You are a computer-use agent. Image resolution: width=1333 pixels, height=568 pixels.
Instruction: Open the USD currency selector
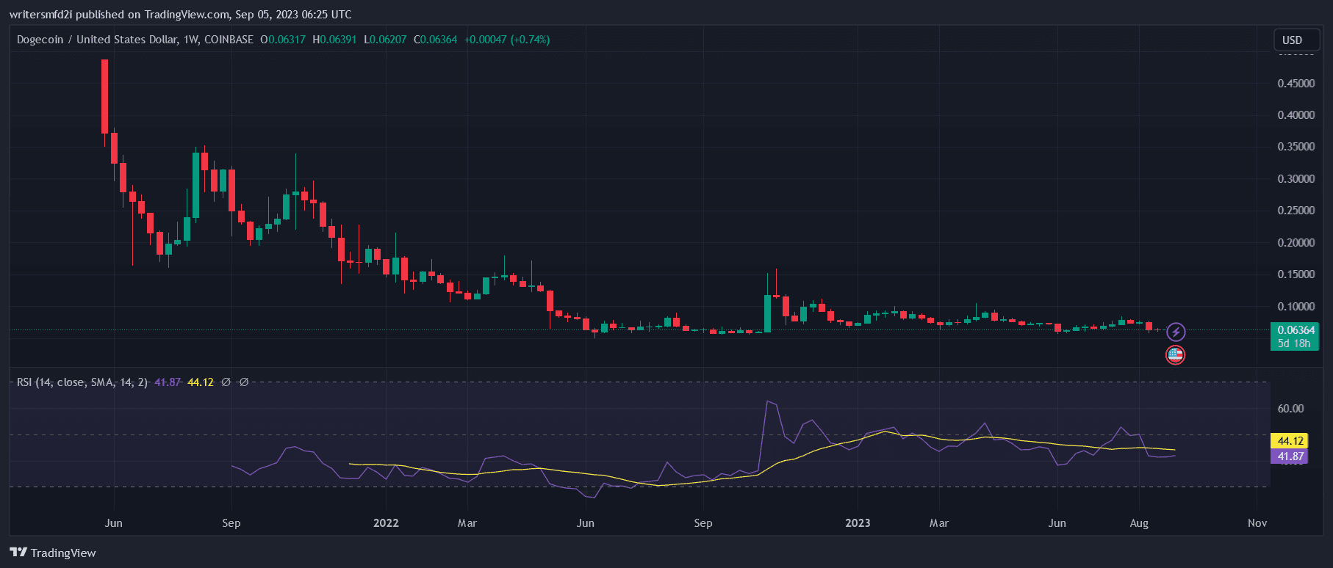tap(1292, 40)
